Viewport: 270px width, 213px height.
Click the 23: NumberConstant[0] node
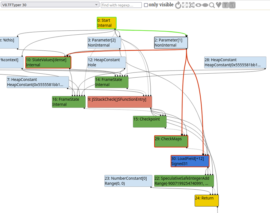click(128, 181)
